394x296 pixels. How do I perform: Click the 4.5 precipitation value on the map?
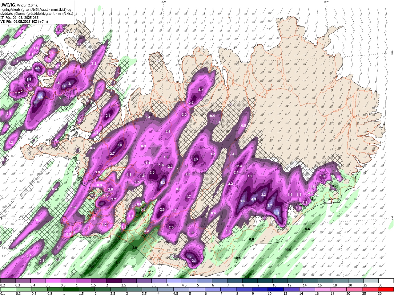click(40, 97)
